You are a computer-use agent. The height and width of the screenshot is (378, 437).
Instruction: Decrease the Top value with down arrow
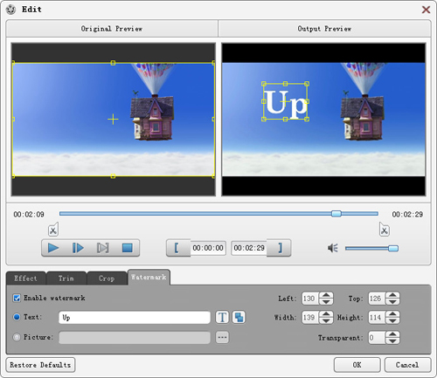click(392, 302)
